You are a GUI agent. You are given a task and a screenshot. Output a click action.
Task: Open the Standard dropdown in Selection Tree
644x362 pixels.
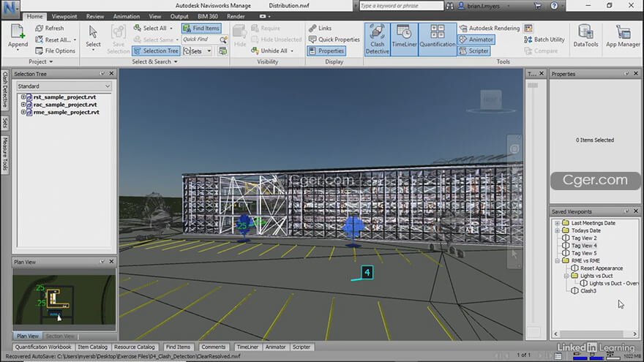tap(64, 86)
